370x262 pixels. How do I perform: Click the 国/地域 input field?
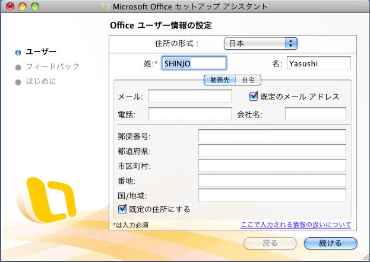tap(272, 196)
